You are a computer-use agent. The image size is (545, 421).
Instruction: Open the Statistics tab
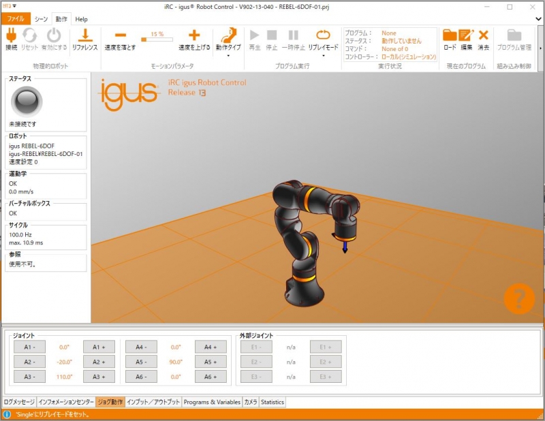point(272,402)
